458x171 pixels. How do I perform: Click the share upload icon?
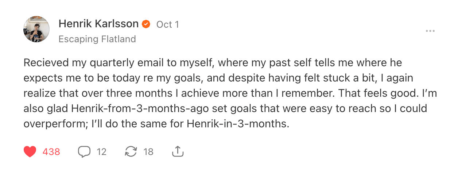pos(178,152)
